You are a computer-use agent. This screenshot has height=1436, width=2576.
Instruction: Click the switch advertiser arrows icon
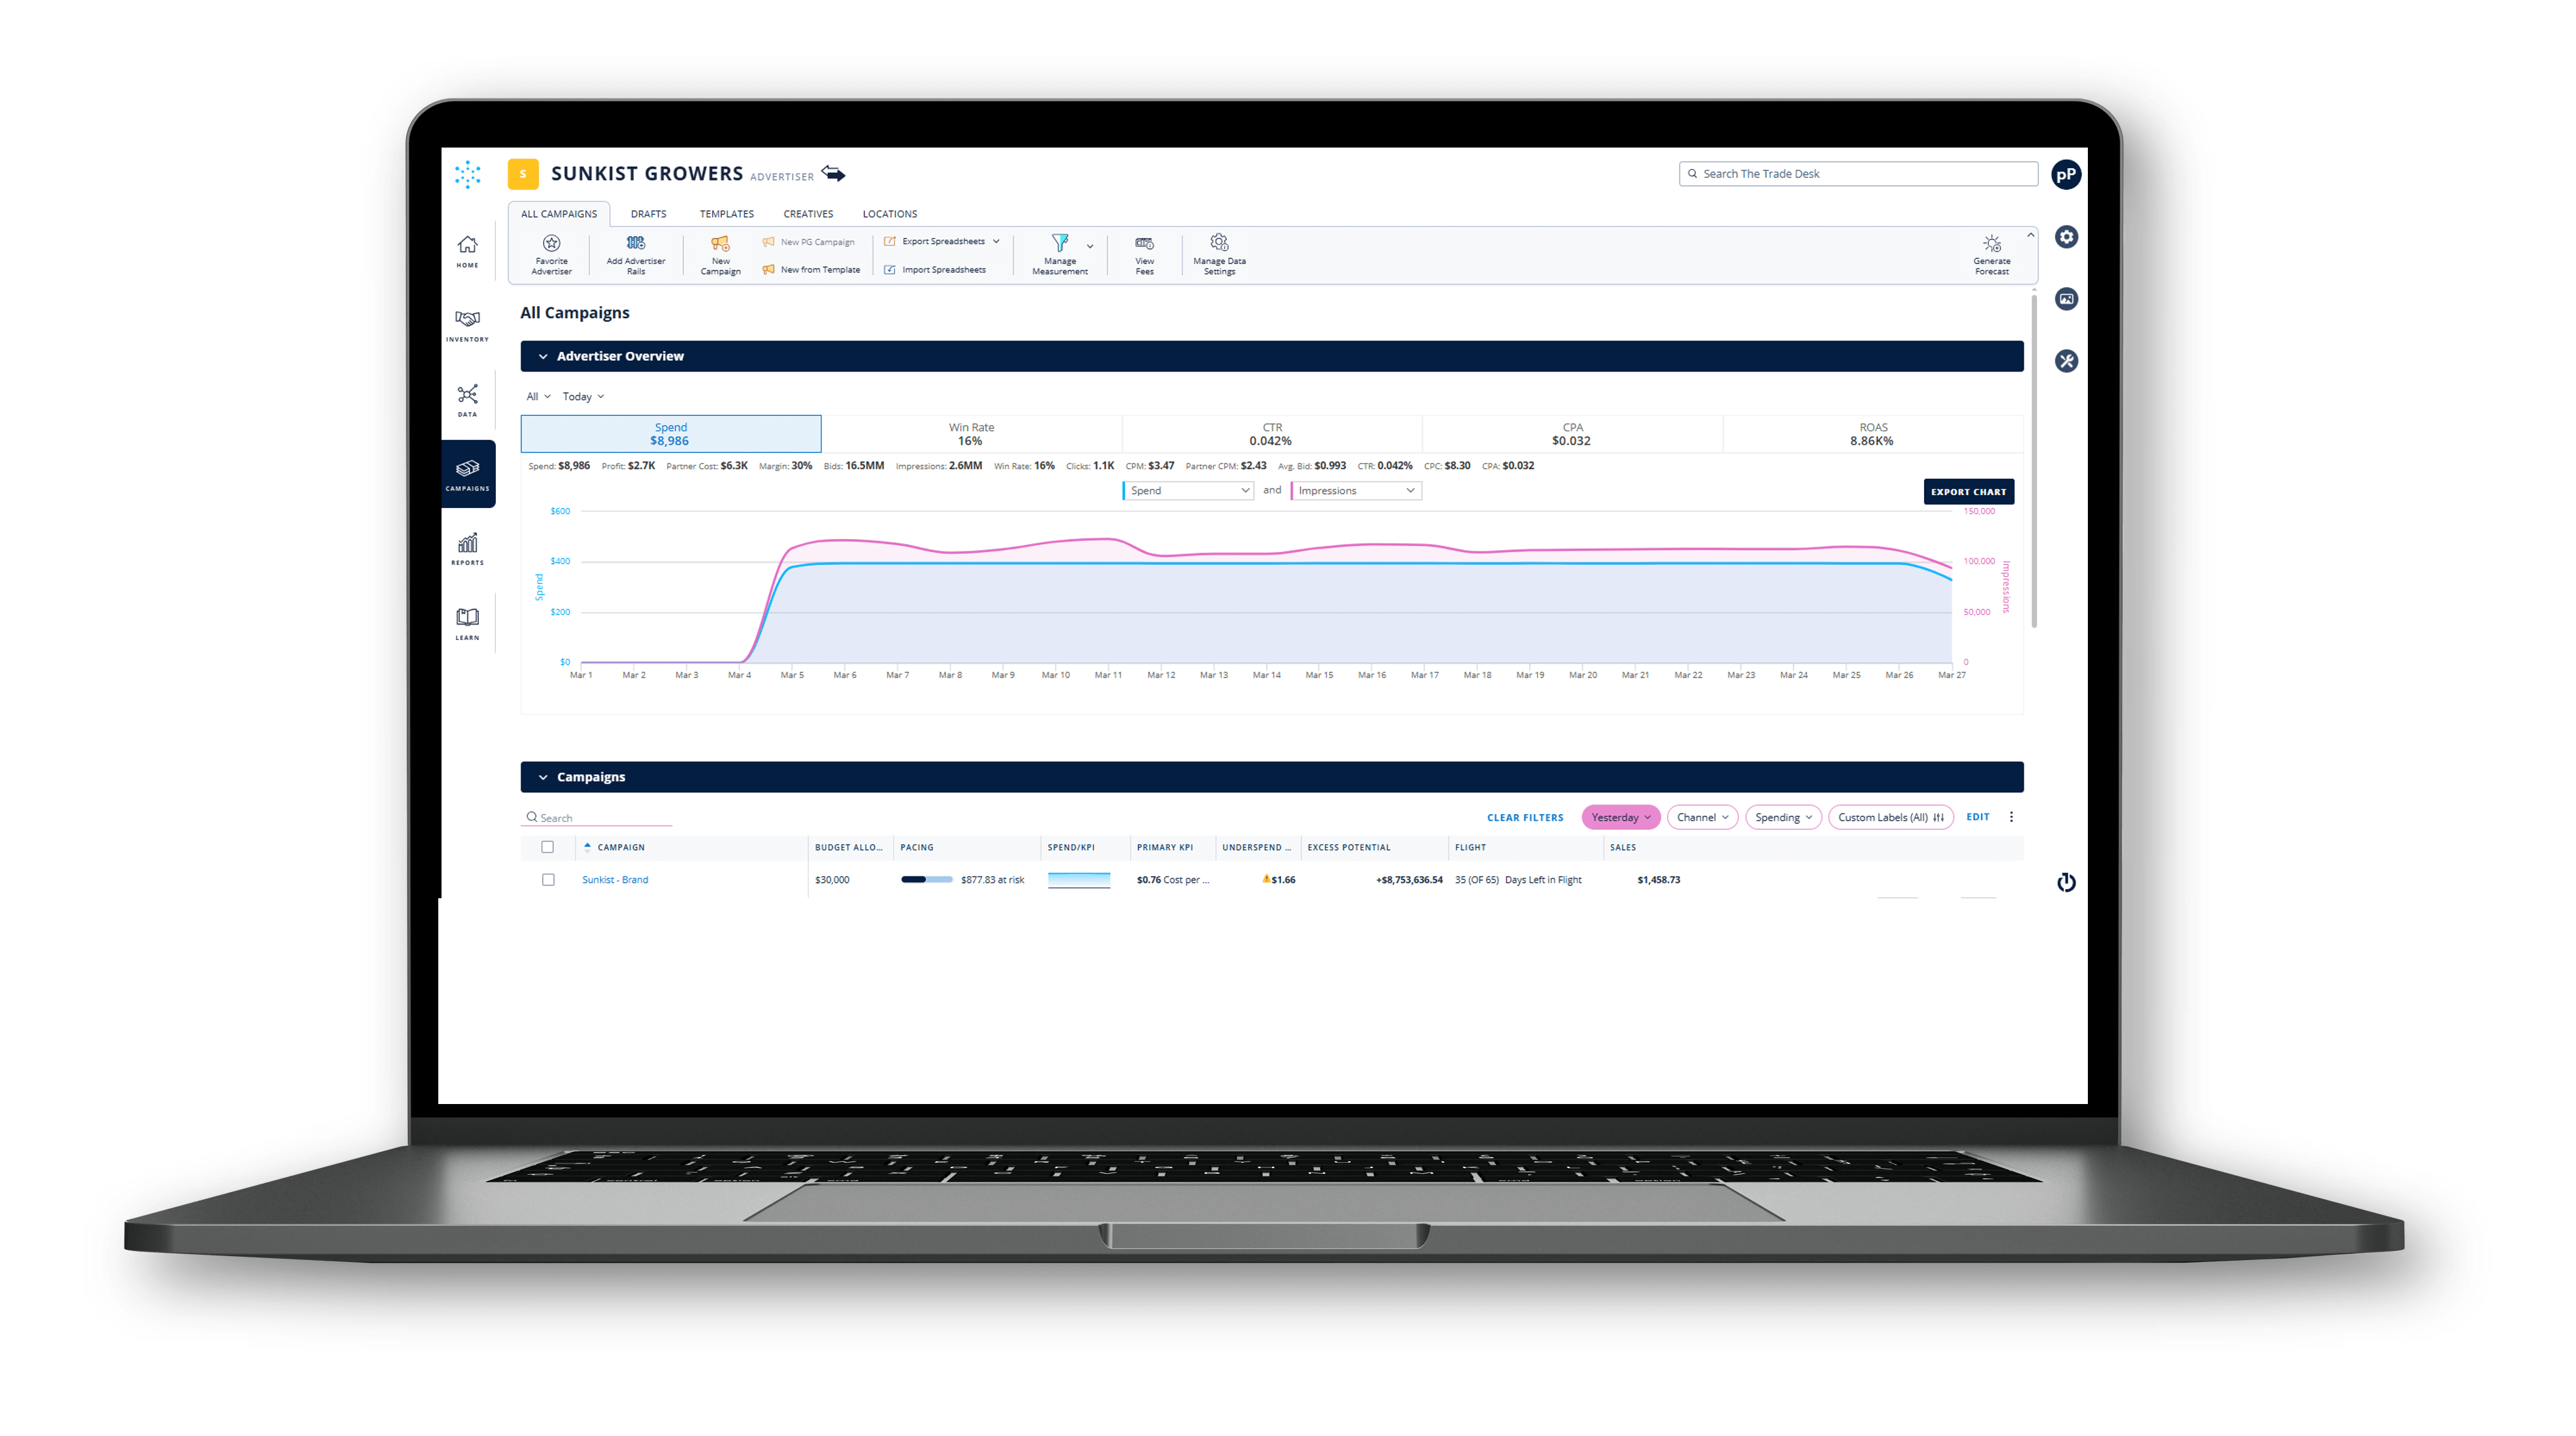834,174
